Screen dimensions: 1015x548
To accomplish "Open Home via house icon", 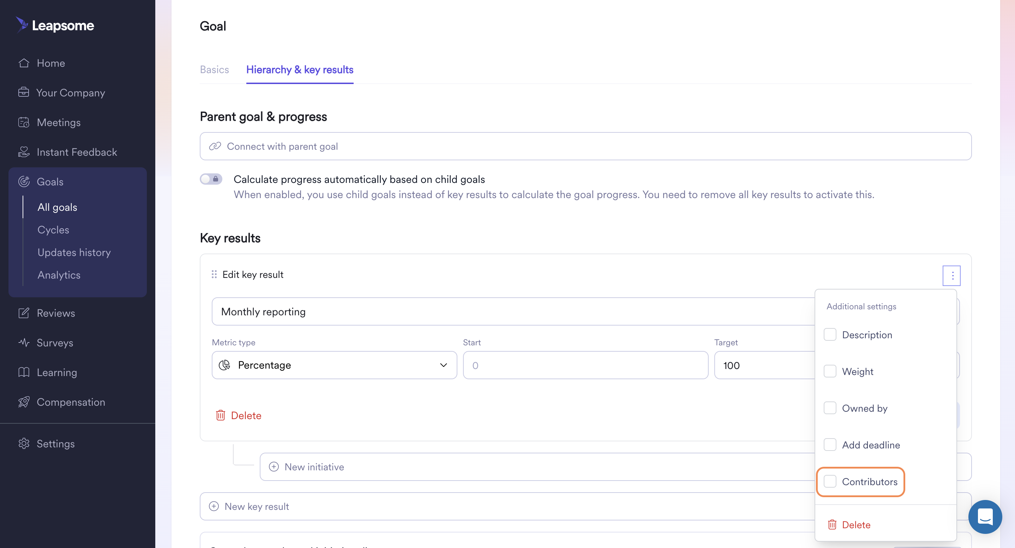I will [x=24, y=63].
